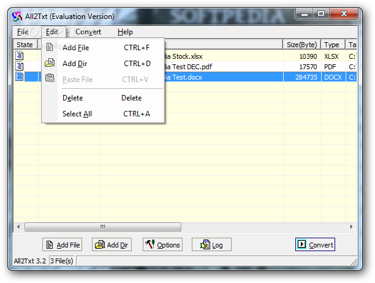Click the size value 17570
The width and height of the screenshot is (375, 283).
click(x=308, y=67)
